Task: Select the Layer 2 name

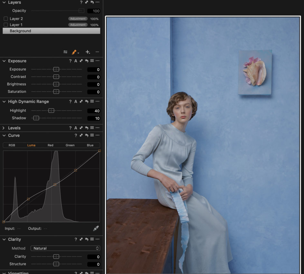Action: pos(16,19)
